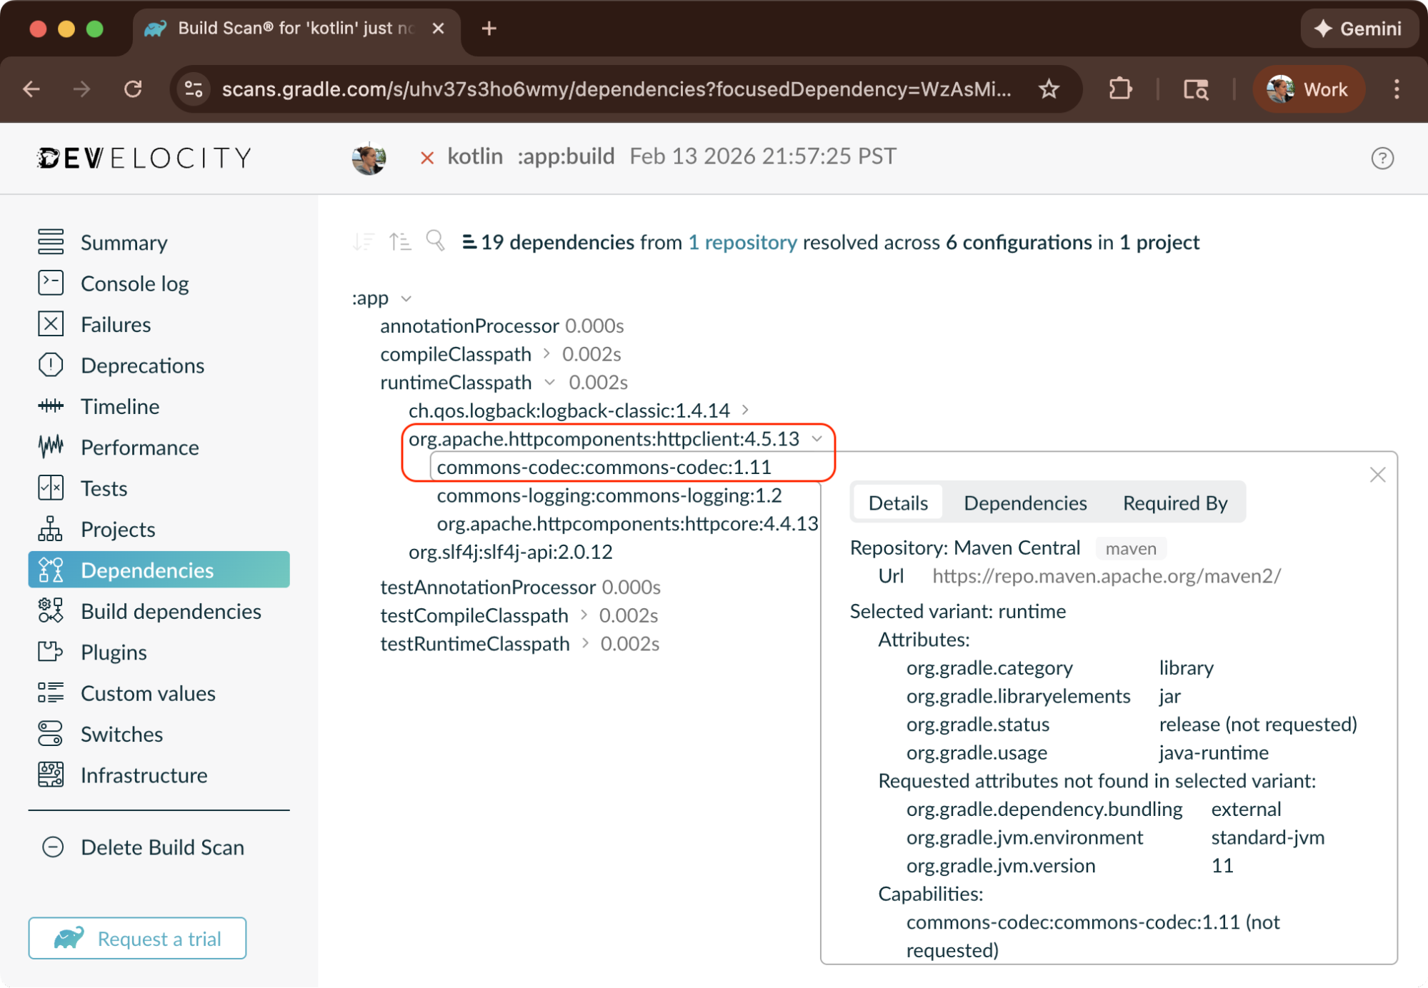Screen dimensions: 1428x988
Task: Click the expand all dependencies icon
Action: (x=364, y=241)
